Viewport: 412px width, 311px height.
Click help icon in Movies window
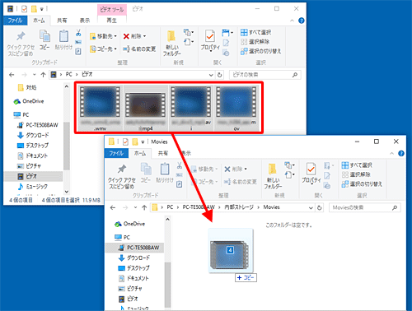click(x=401, y=153)
